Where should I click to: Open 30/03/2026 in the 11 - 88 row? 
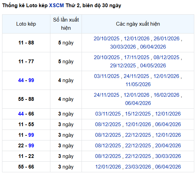123,47
